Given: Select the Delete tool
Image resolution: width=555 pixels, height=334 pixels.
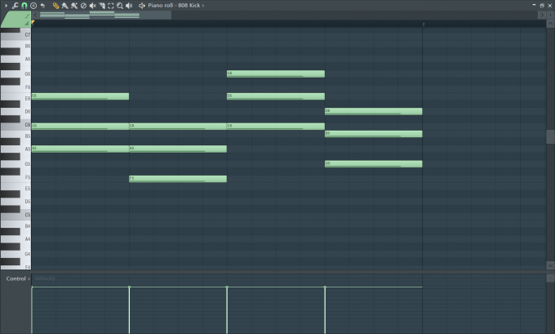Looking at the screenshot, I should 83,6.
